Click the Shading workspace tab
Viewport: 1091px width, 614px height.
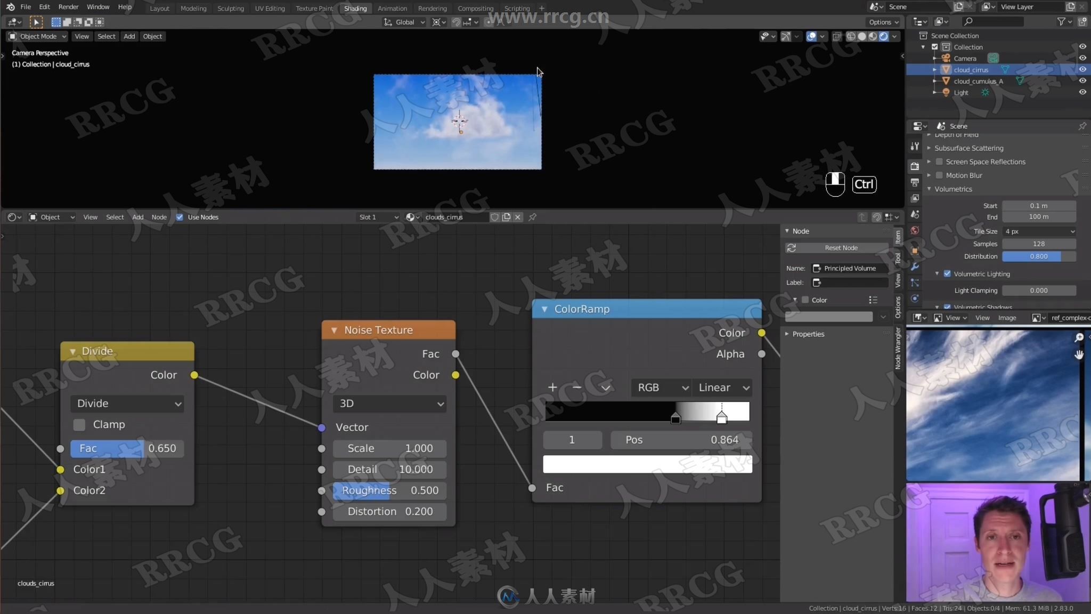coord(355,8)
